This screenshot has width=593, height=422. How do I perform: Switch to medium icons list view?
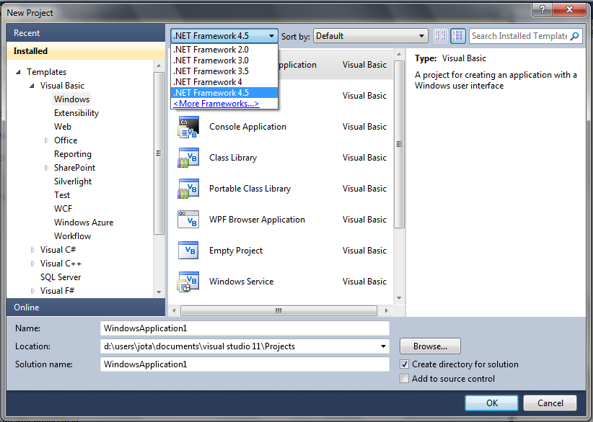pyautogui.click(x=458, y=36)
